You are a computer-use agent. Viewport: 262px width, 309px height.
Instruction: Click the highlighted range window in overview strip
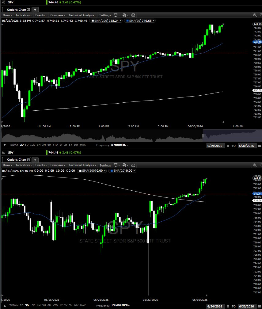coord(233,135)
